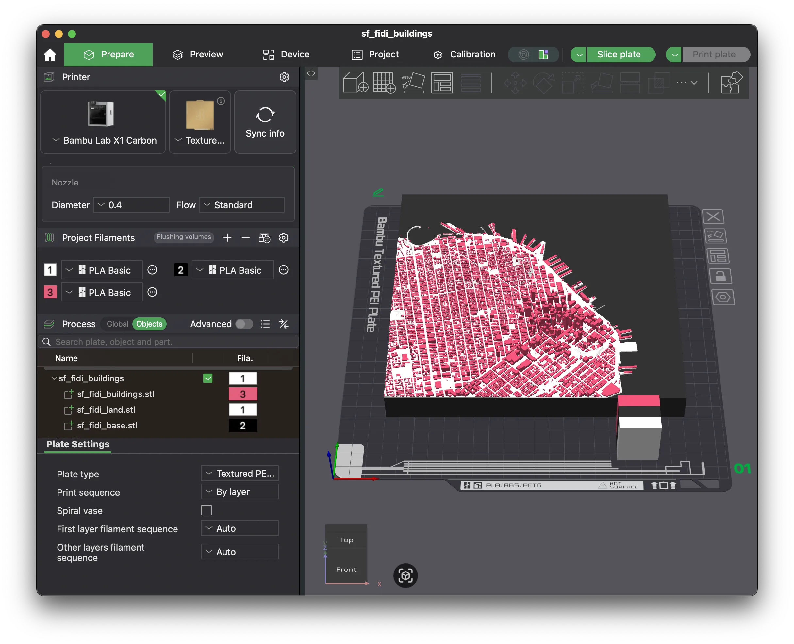
Task: Open filament 1 PLA Basic dropdown
Action: (102, 270)
